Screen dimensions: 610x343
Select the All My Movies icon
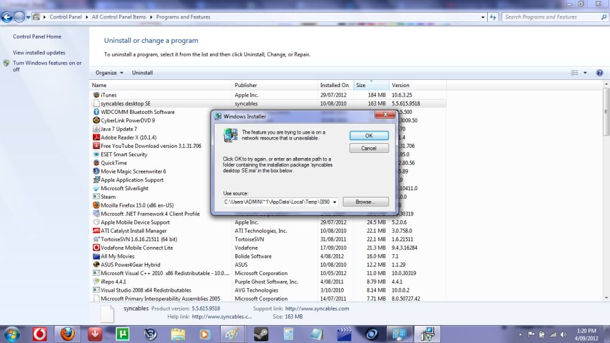click(x=96, y=256)
